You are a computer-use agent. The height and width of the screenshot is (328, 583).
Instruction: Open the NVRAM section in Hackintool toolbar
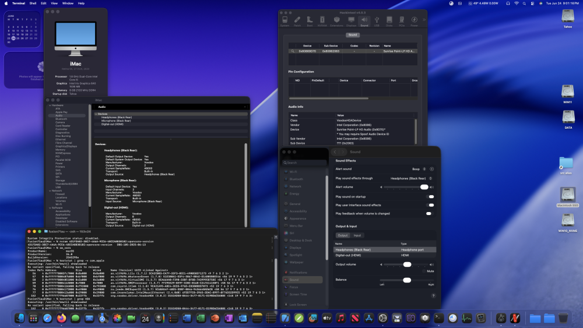click(322, 21)
